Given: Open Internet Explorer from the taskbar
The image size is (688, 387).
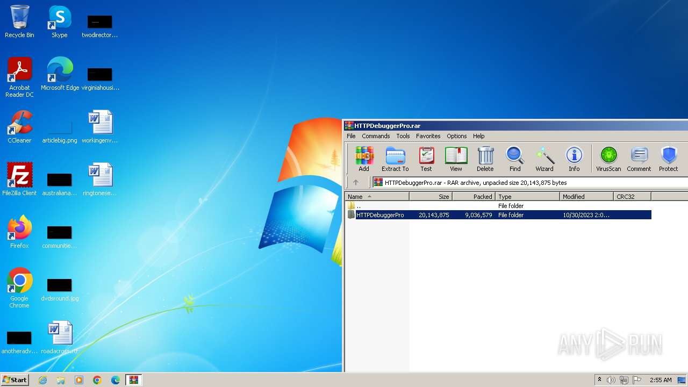Looking at the screenshot, I should tap(42, 380).
